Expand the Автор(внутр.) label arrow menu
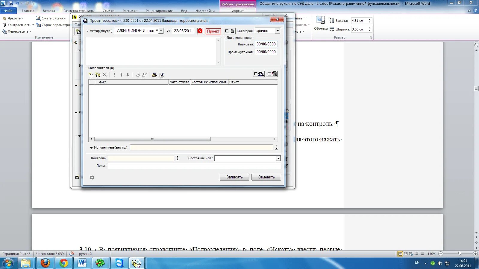This screenshot has width=479, height=269. click(x=87, y=31)
